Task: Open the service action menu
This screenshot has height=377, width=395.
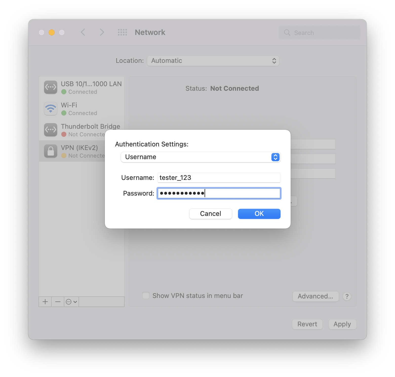Action: (x=71, y=302)
